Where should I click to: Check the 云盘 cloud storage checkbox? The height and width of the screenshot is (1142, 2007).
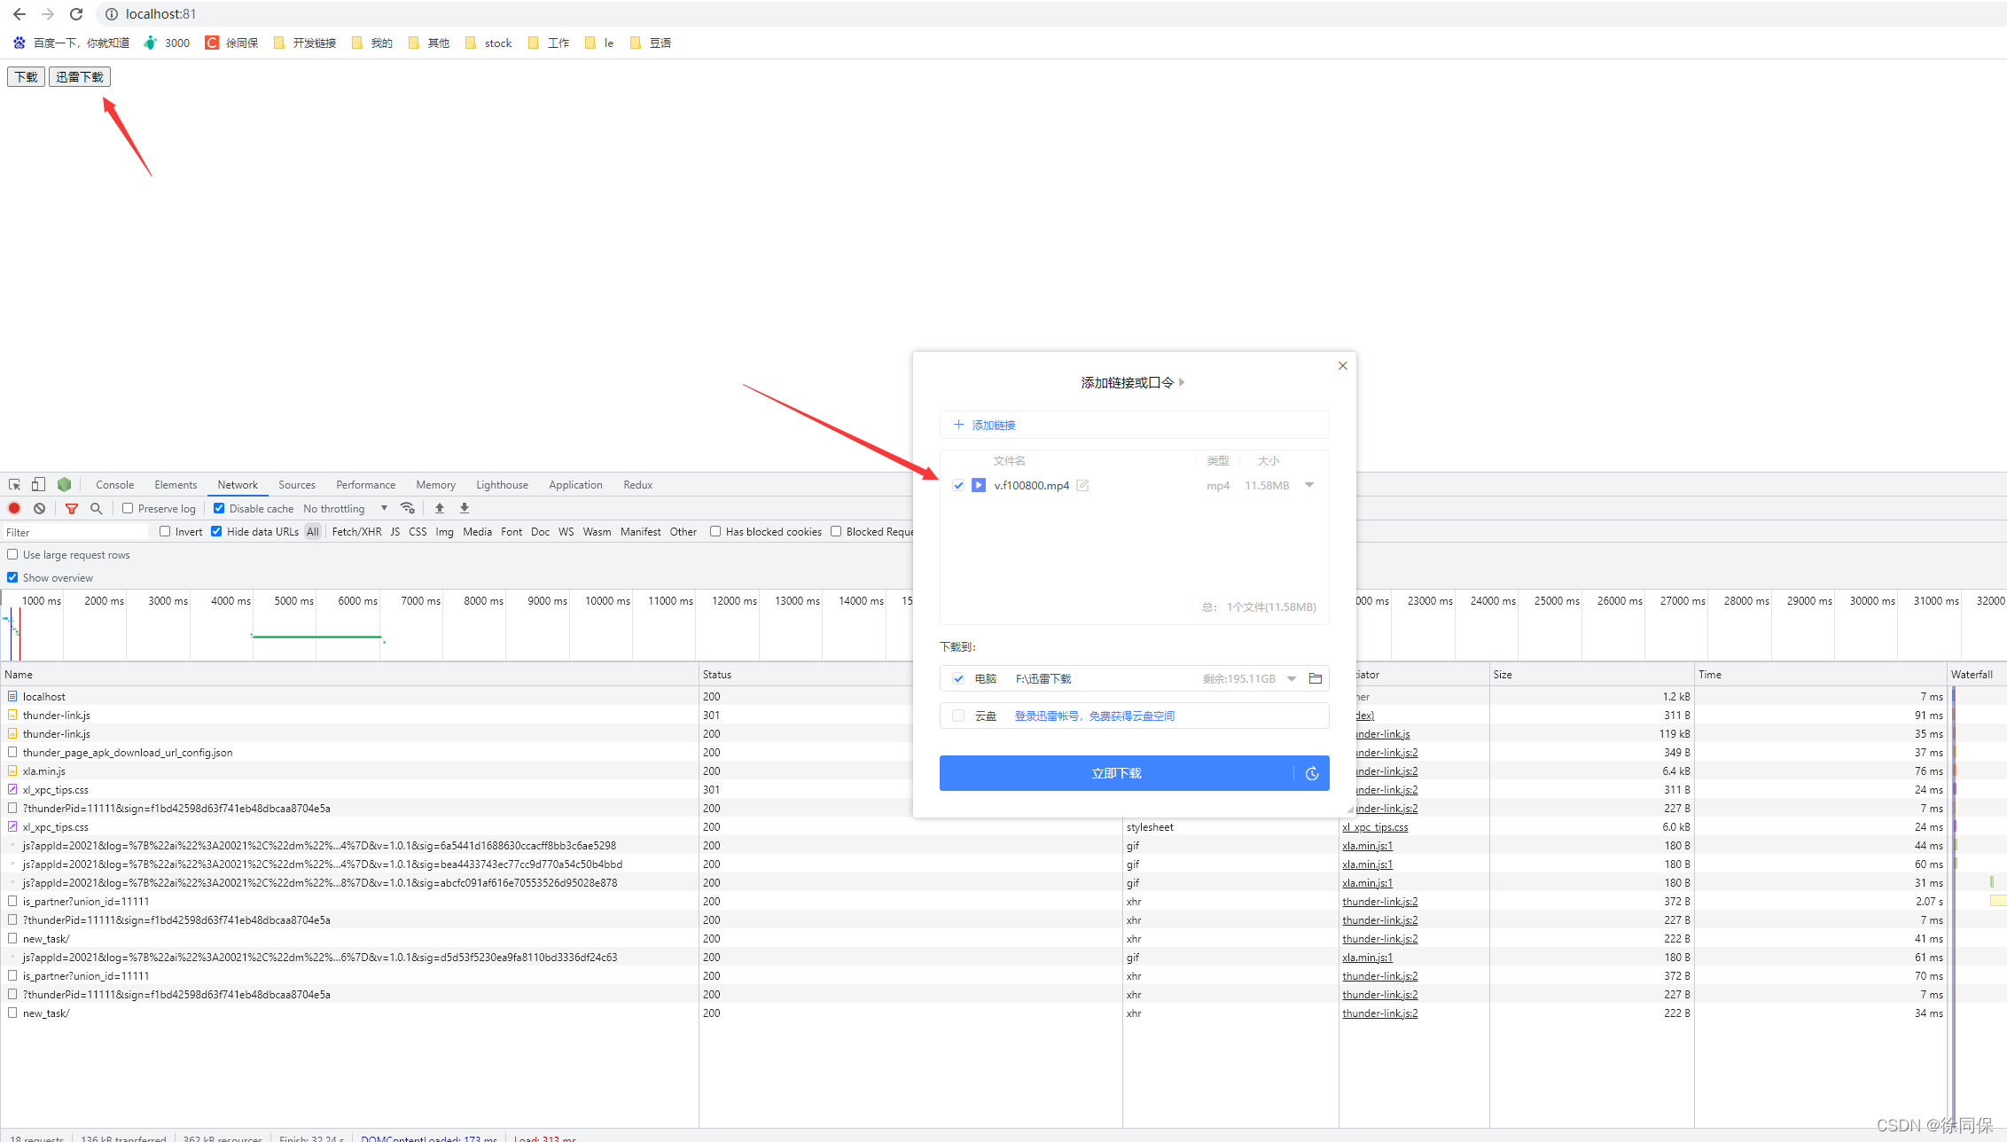point(958,716)
